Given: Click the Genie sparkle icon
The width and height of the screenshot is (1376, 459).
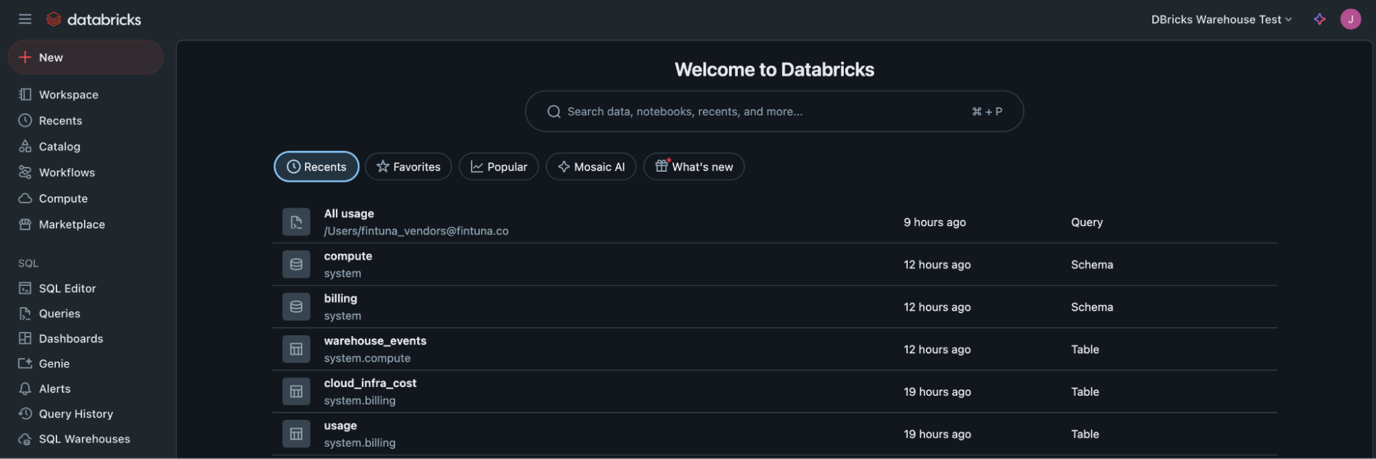Looking at the screenshot, I should [x=25, y=363].
